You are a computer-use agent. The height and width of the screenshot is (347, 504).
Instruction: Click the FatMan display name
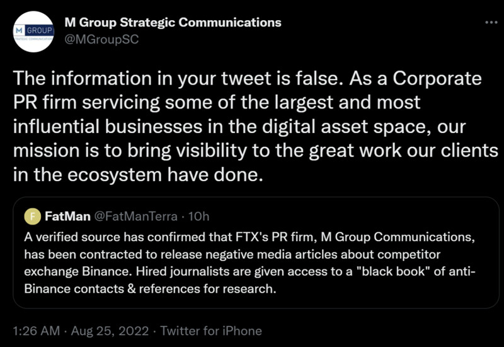(67, 216)
